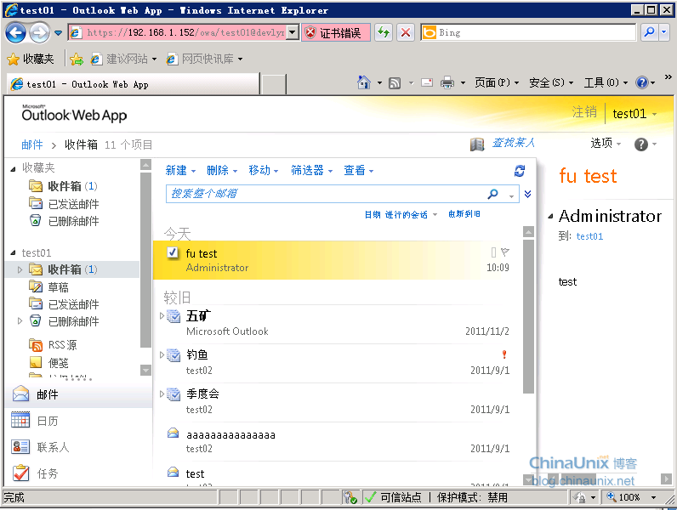677x510 pixels.
Task: Click the browser Forward arrow
Action: [x=40, y=33]
